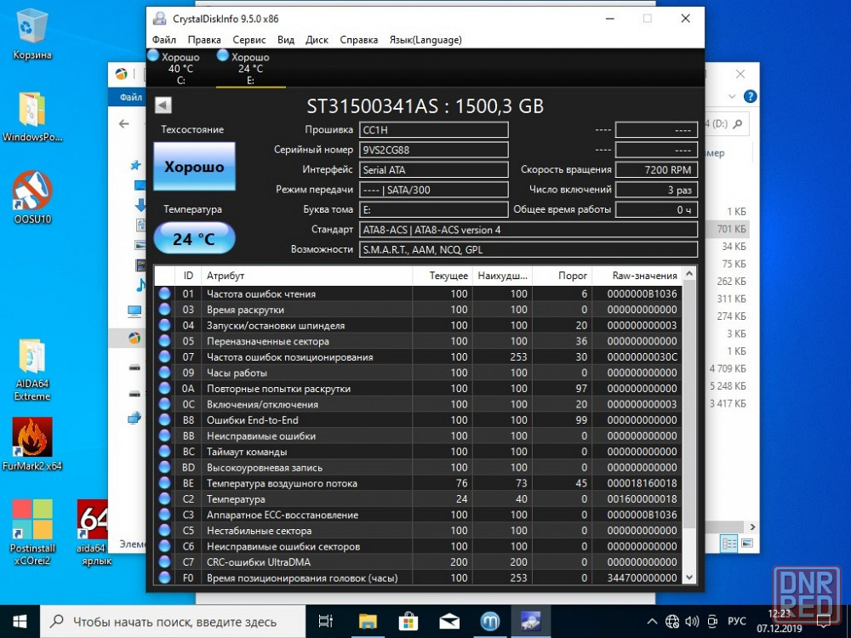Select the Время раскрутки attribute row
Screen dimensions: 851x638
(418, 310)
